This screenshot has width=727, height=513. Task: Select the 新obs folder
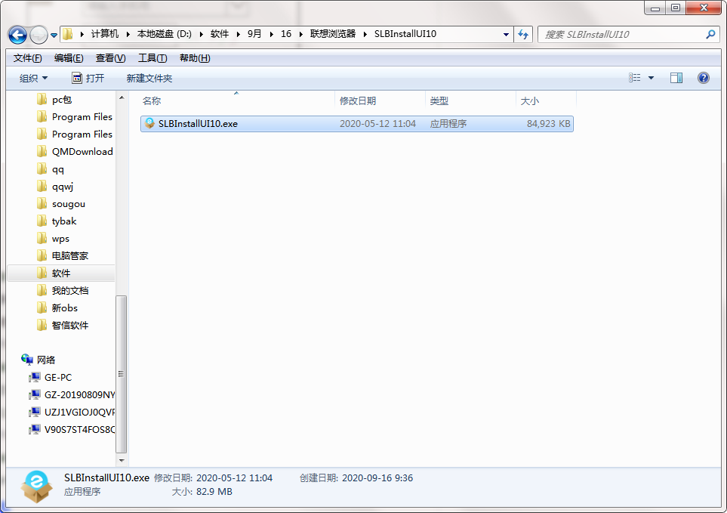tap(64, 308)
